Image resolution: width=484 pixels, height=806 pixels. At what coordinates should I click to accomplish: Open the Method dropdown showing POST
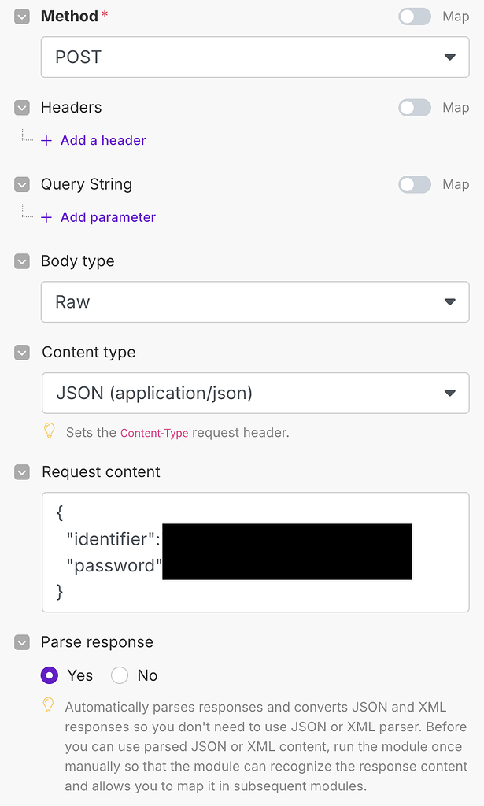(x=255, y=57)
